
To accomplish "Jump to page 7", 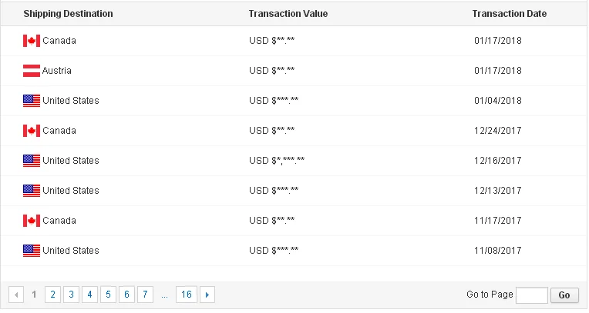I will click(146, 295).
